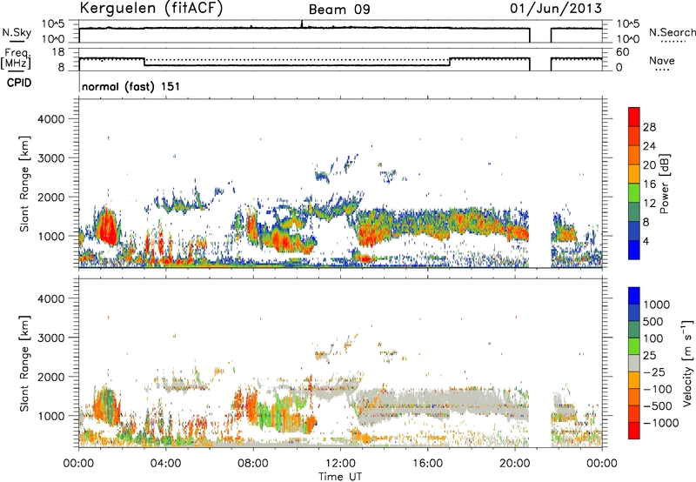Click the '100' velocity colorbar tick
This screenshot has width=696, height=482.
click(653, 338)
